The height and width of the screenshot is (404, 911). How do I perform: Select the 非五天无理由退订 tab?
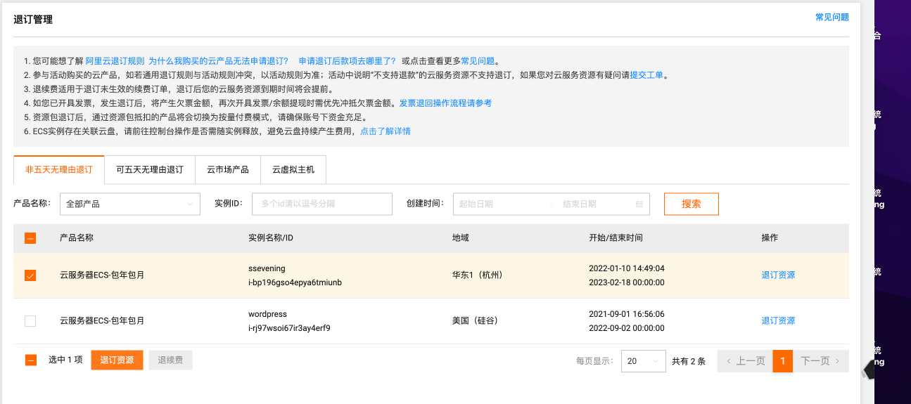[59, 170]
